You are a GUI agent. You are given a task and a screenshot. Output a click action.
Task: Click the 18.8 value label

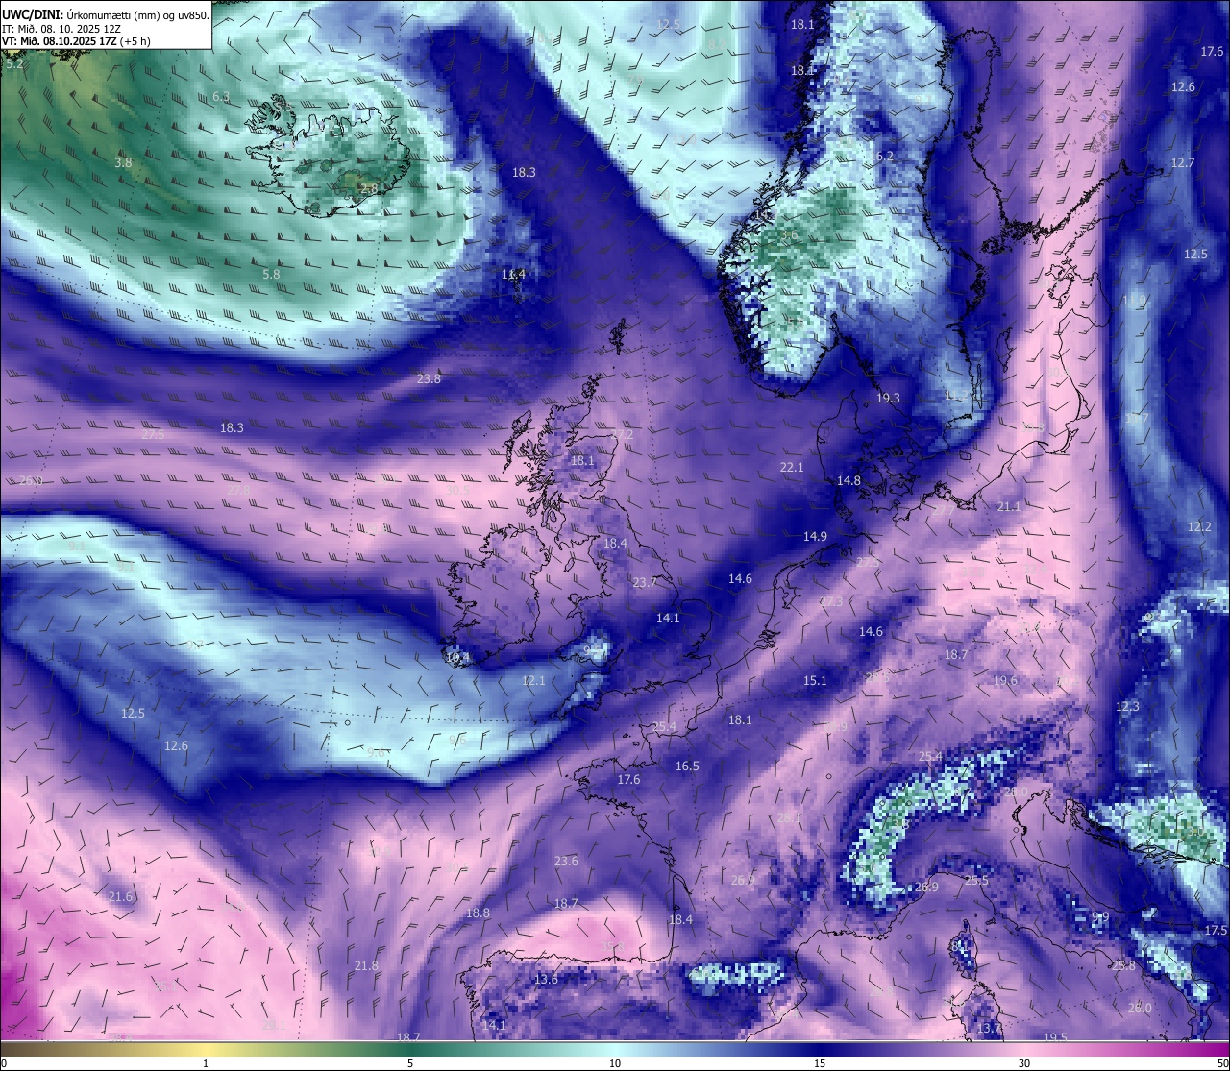point(478,913)
